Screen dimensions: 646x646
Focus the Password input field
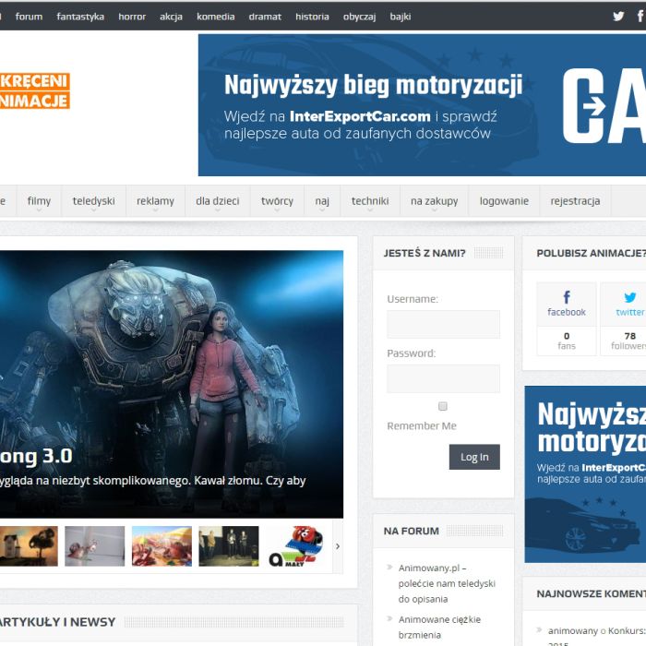(443, 378)
